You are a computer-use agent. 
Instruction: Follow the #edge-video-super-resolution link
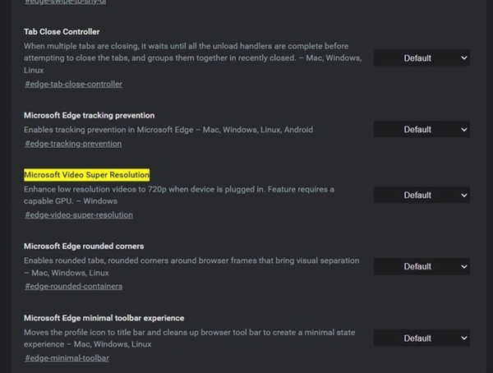coord(78,215)
